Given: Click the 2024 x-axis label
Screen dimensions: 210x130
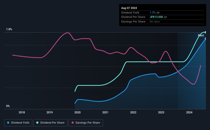Looking at the screenshot, I should tap(189, 112).
